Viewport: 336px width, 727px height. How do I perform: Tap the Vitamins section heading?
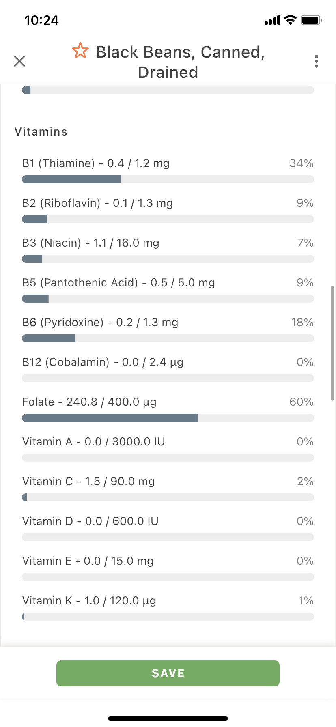[41, 132]
